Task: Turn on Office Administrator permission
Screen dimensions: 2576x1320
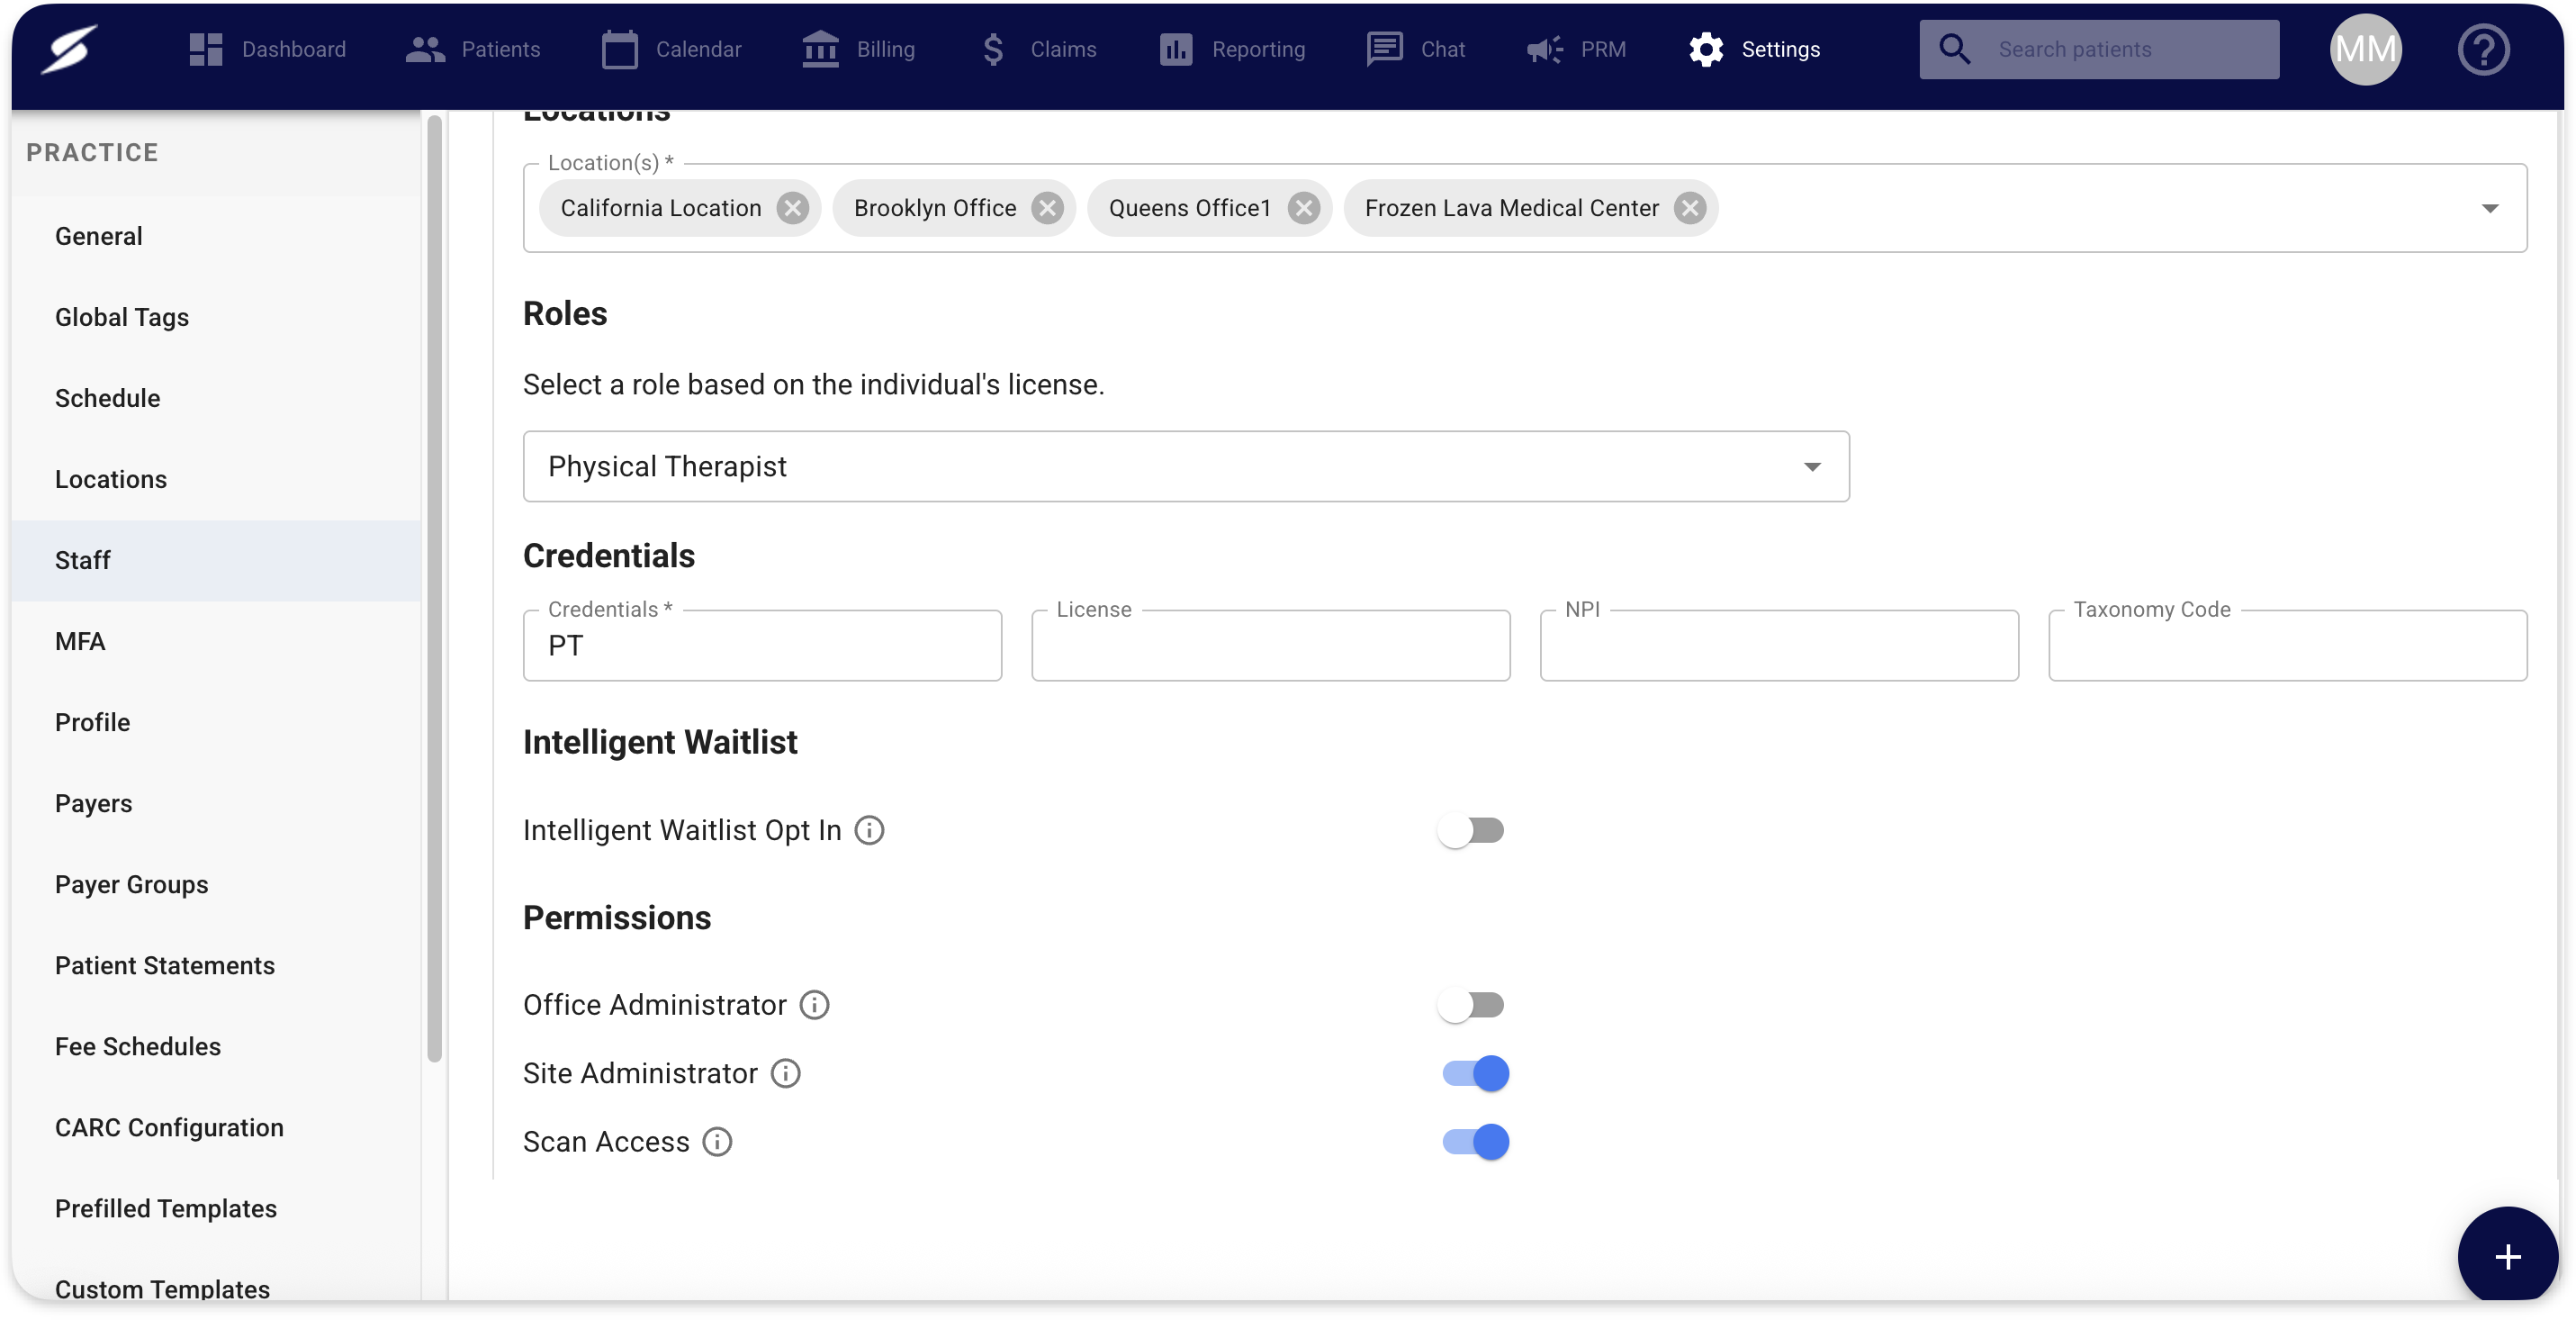Action: point(1471,1004)
